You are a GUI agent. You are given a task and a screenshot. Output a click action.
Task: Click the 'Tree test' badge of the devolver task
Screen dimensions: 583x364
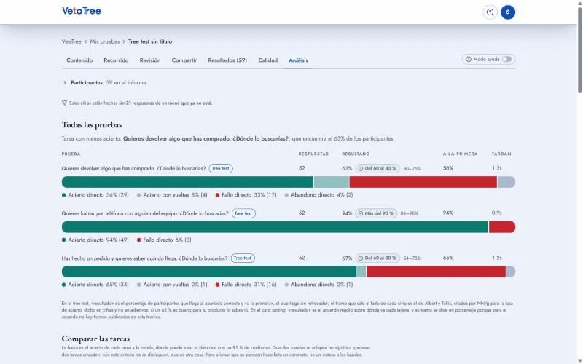(x=221, y=169)
